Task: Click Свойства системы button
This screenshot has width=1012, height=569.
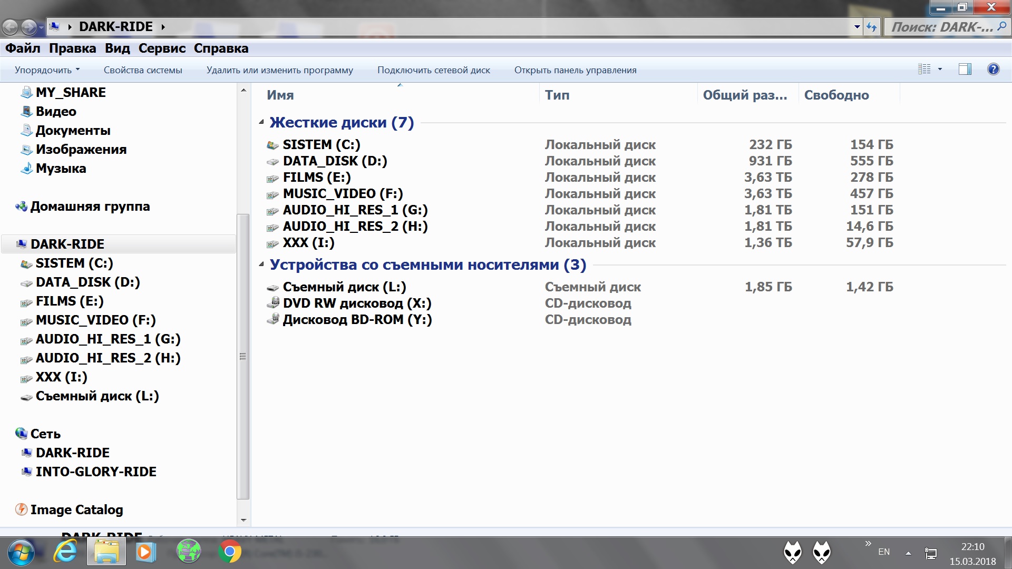Action: click(x=143, y=70)
